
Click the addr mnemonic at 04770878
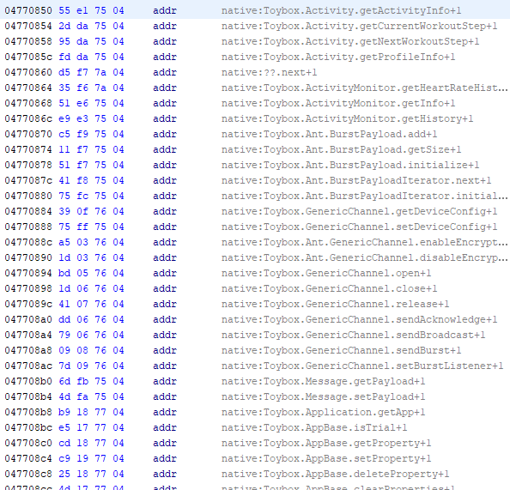coord(165,165)
